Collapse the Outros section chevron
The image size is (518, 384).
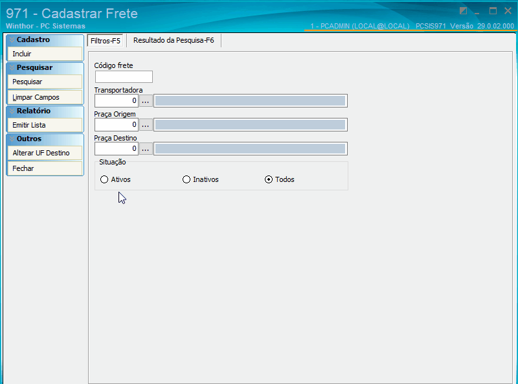(12, 139)
